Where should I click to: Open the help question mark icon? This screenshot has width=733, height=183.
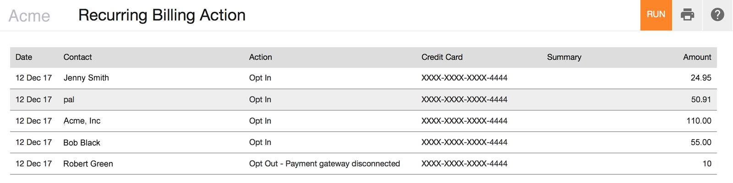tap(717, 15)
